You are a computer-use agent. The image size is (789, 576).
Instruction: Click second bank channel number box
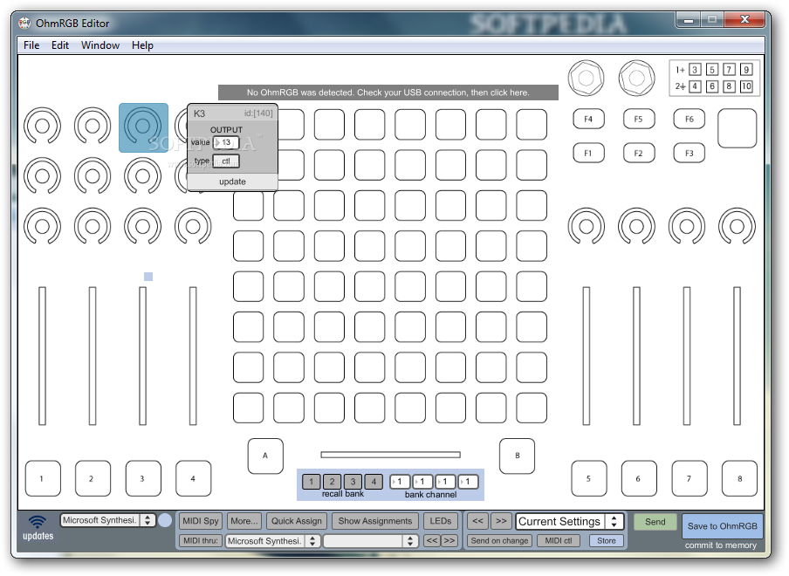[422, 482]
